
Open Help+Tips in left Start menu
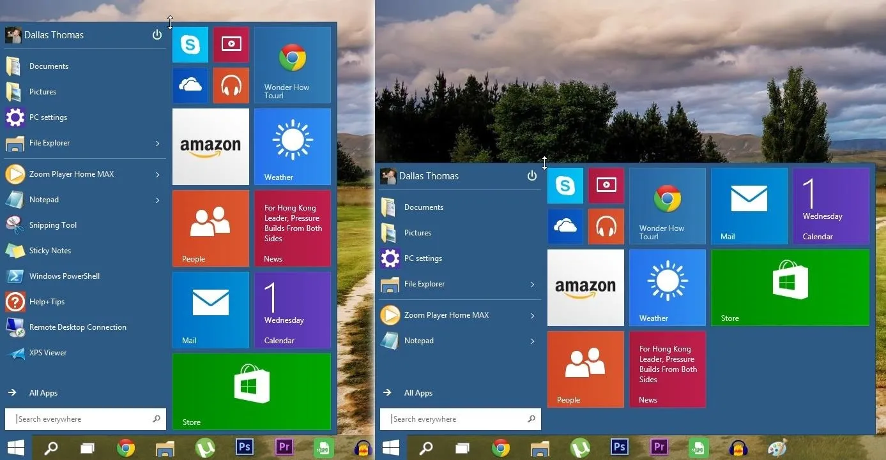[x=85, y=302]
